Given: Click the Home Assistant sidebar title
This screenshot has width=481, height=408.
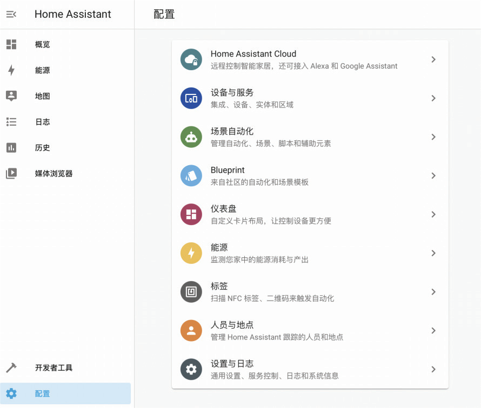Looking at the screenshot, I should [73, 14].
